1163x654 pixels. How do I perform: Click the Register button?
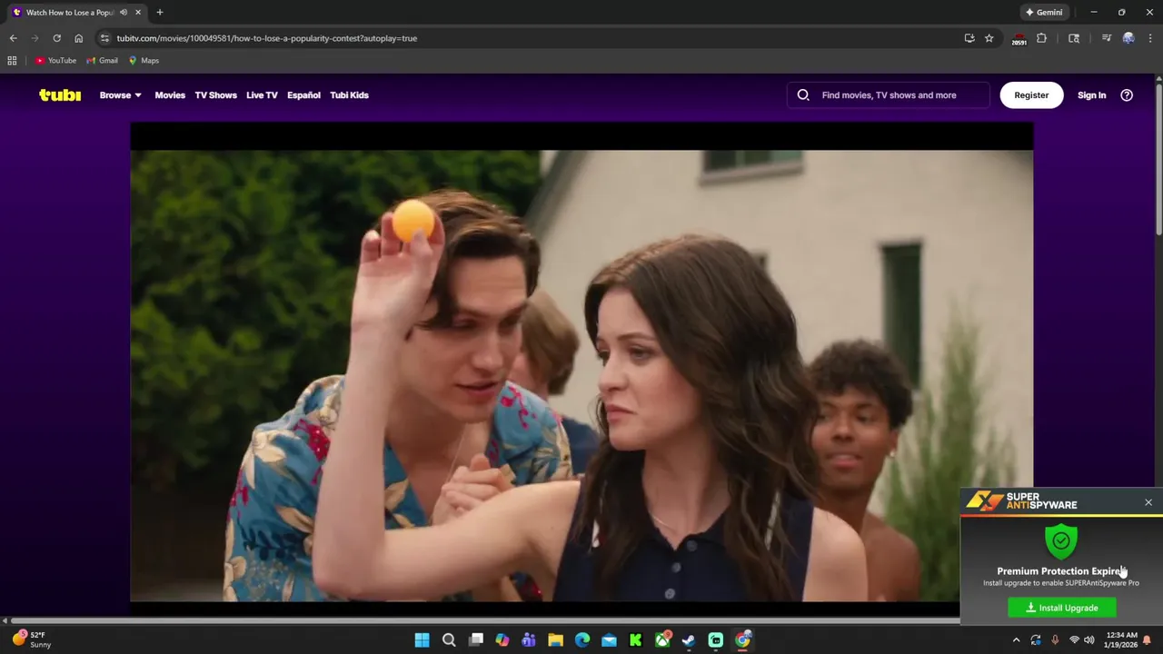1031,94
